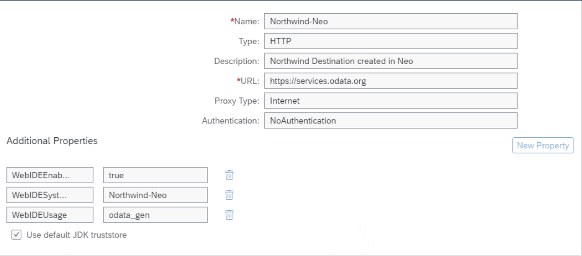
Task: Delete the WebIDEEnabled property row
Action: click(x=229, y=175)
